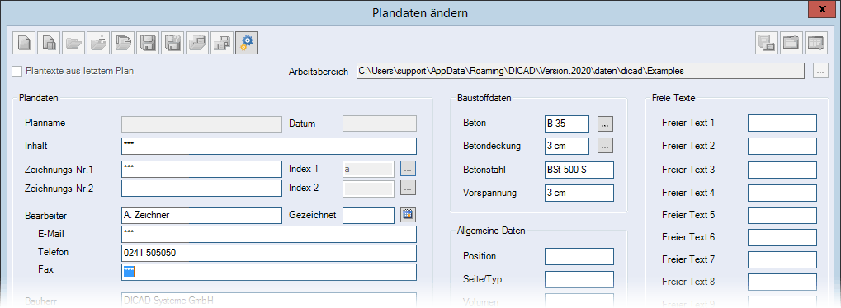
Task: Click the Telefon field with 0241 505050
Action: [269, 253]
